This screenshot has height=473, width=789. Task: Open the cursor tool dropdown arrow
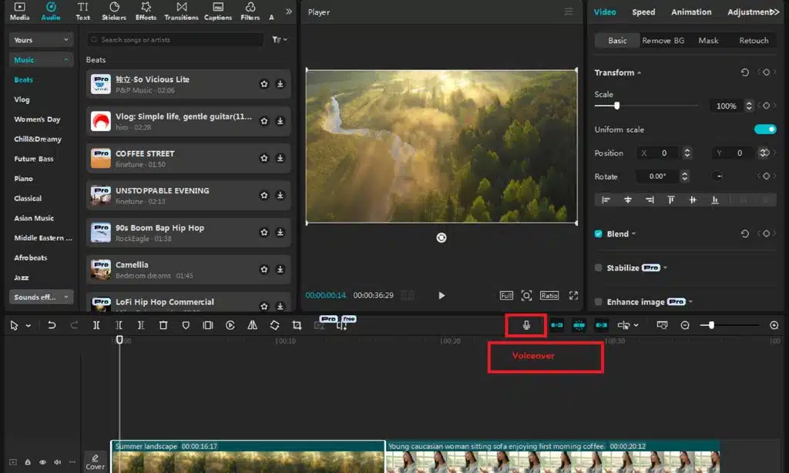click(x=26, y=325)
